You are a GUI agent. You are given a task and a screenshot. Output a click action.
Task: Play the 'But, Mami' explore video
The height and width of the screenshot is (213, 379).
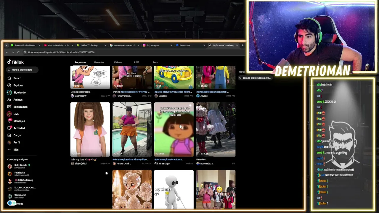(x=132, y=78)
